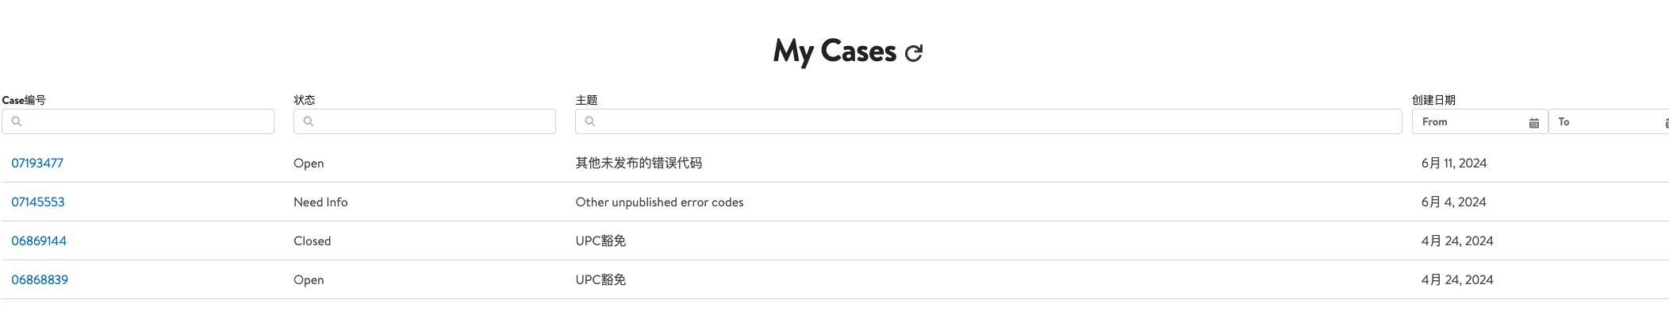The width and height of the screenshot is (1669, 323).
Task: Click the Other unpublished error codes subject
Action: pyautogui.click(x=659, y=202)
